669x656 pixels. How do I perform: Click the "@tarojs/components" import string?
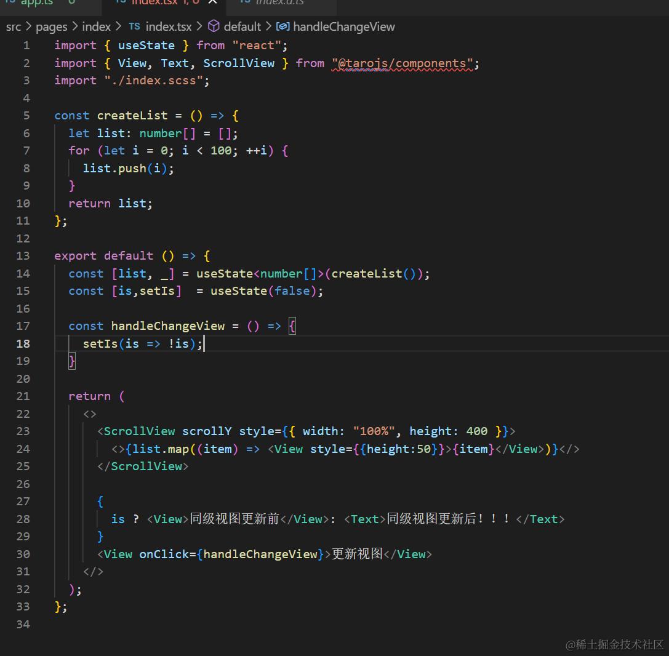[x=403, y=63]
